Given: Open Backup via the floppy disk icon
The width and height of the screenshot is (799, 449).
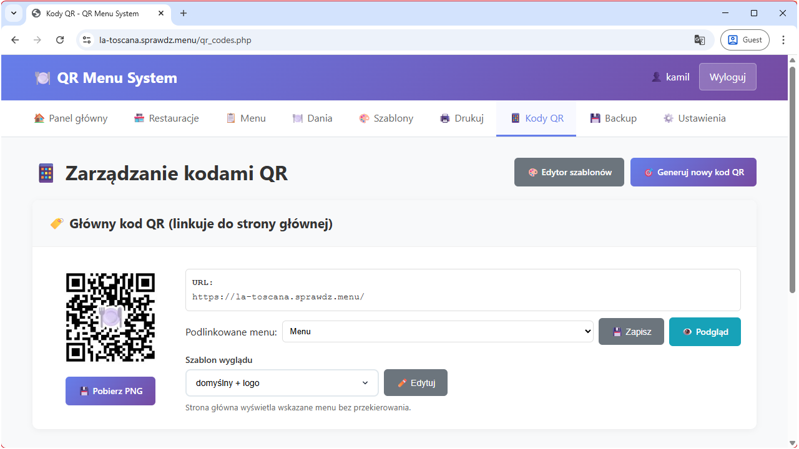Looking at the screenshot, I should pos(596,118).
